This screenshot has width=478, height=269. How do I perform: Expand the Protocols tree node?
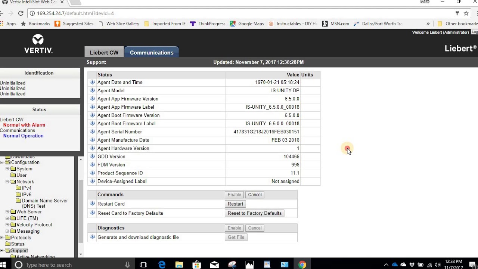pos(2,238)
